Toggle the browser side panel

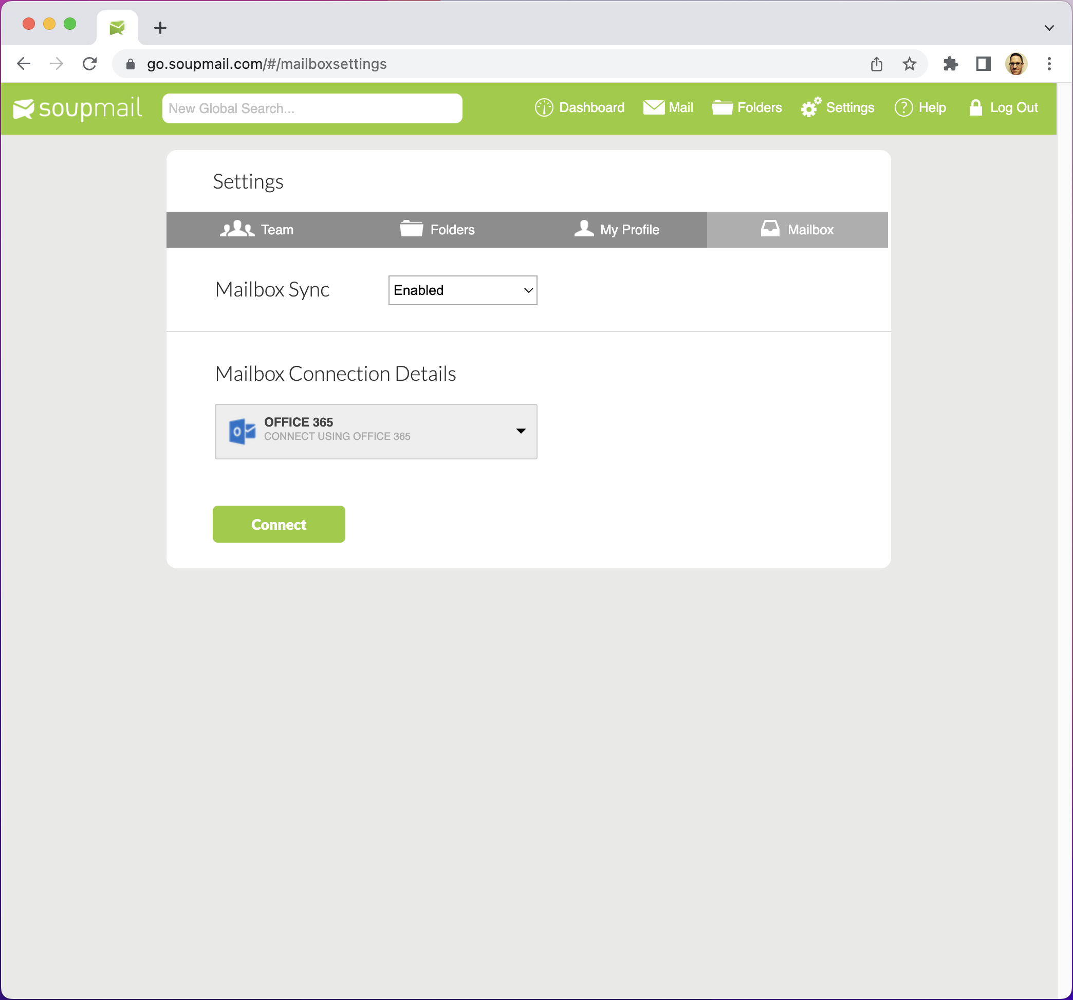pos(983,64)
